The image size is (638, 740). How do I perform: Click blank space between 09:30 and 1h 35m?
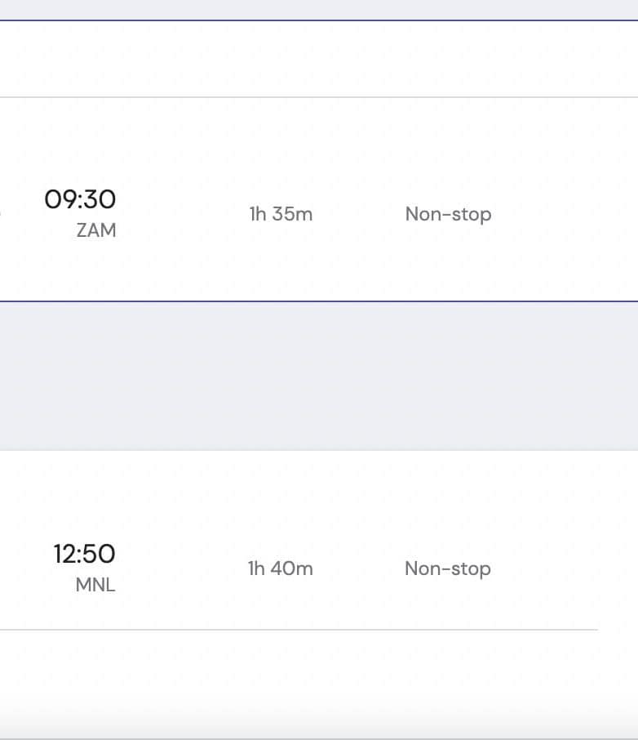(184, 214)
